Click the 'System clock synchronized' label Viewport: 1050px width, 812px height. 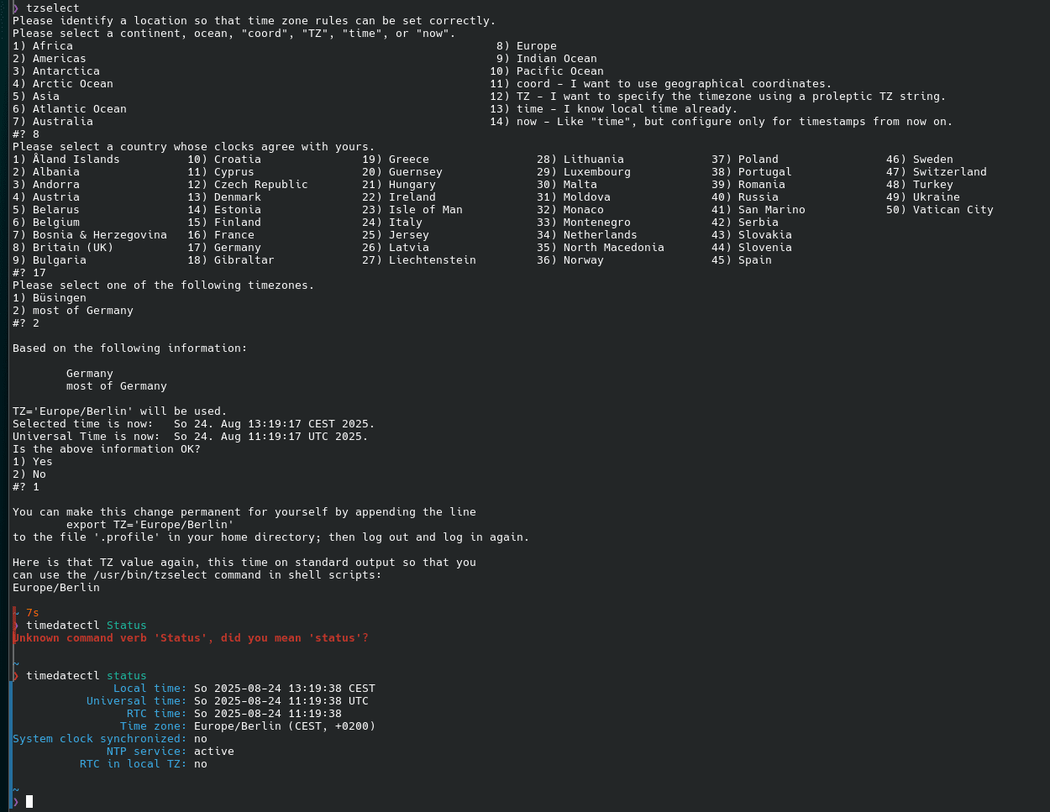[x=99, y=739]
